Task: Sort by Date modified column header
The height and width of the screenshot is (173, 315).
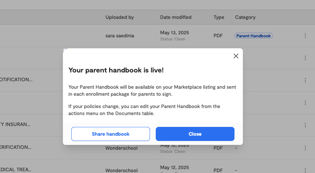Action: tap(176, 17)
